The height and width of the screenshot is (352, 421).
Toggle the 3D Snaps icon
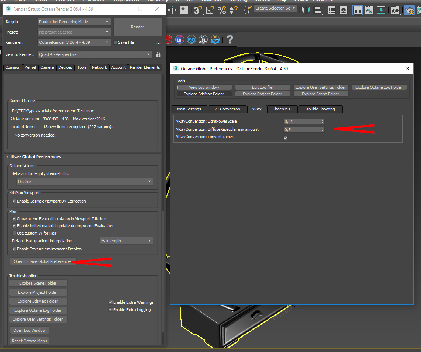point(198,10)
